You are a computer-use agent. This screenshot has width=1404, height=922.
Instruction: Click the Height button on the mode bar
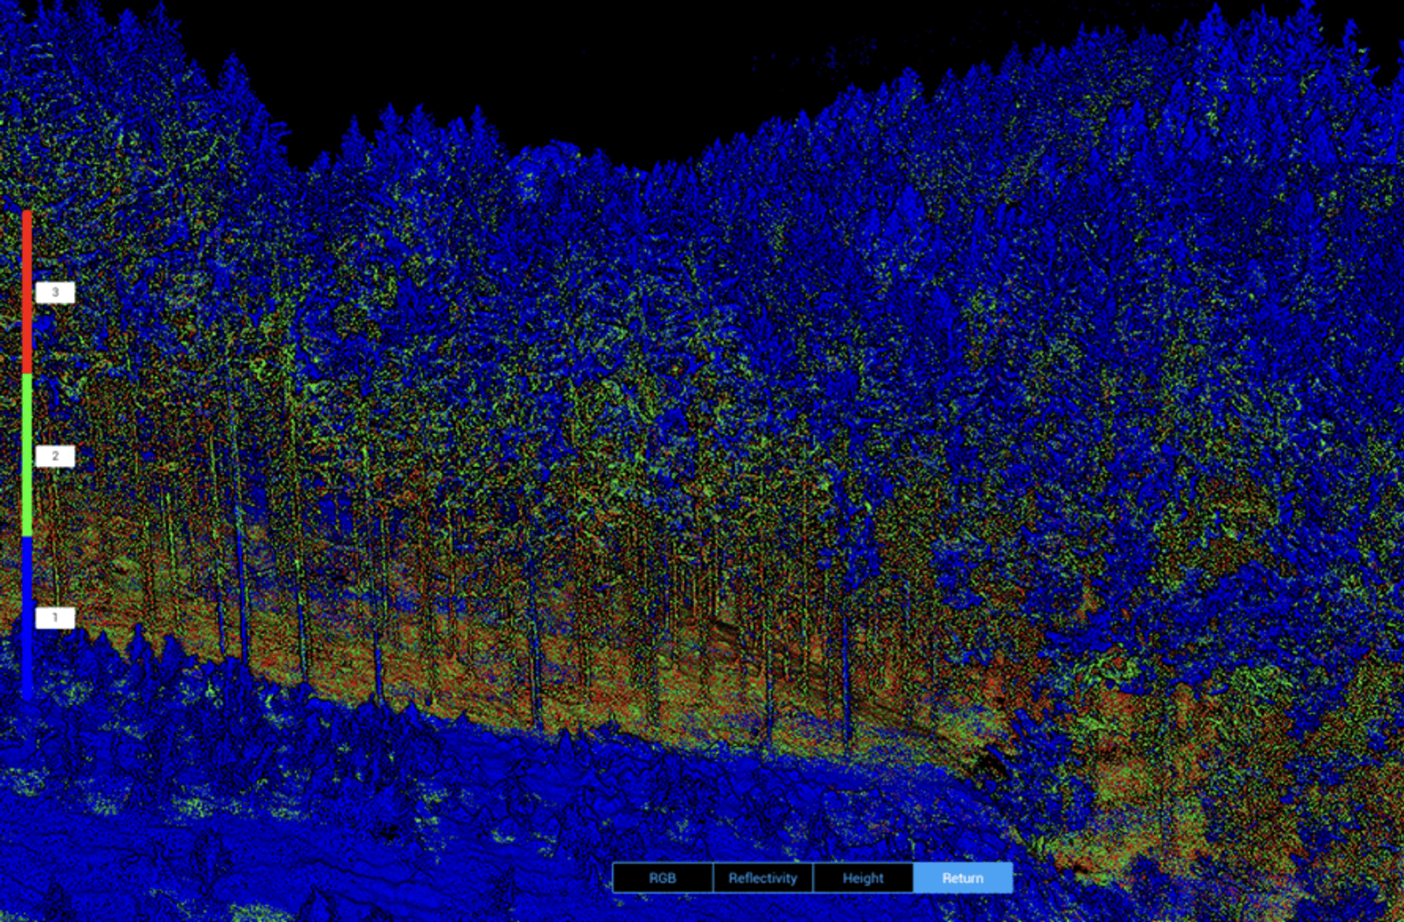(863, 878)
